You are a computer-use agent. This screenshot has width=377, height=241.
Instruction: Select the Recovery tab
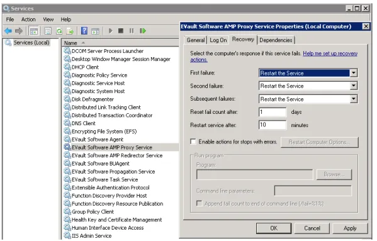(x=243, y=40)
